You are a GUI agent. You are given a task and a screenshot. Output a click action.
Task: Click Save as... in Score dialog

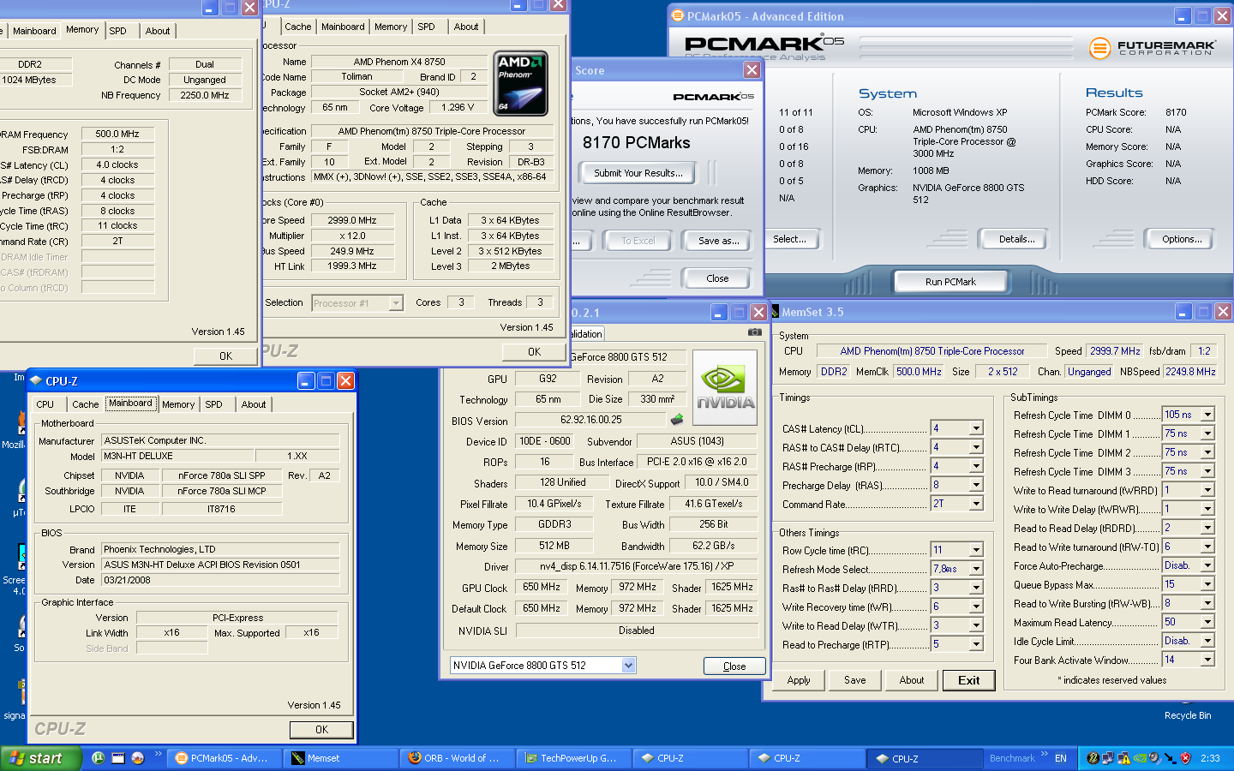(x=718, y=241)
